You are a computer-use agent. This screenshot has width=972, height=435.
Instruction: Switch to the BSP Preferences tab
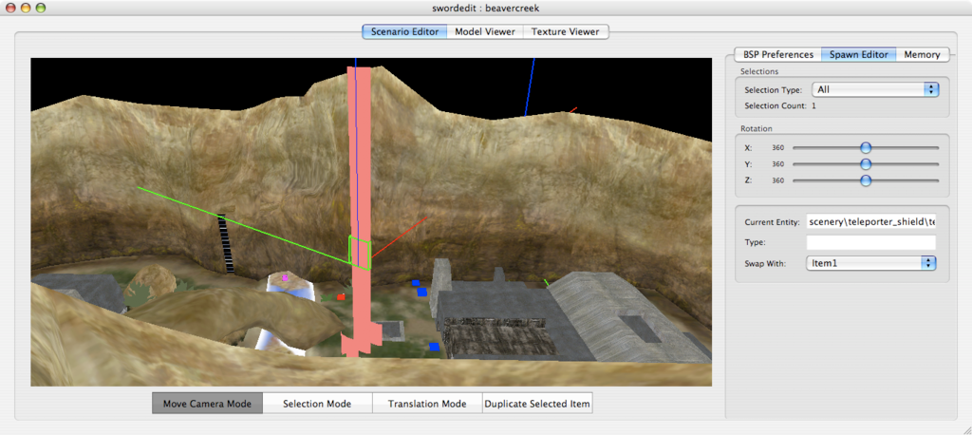coord(778,54)
